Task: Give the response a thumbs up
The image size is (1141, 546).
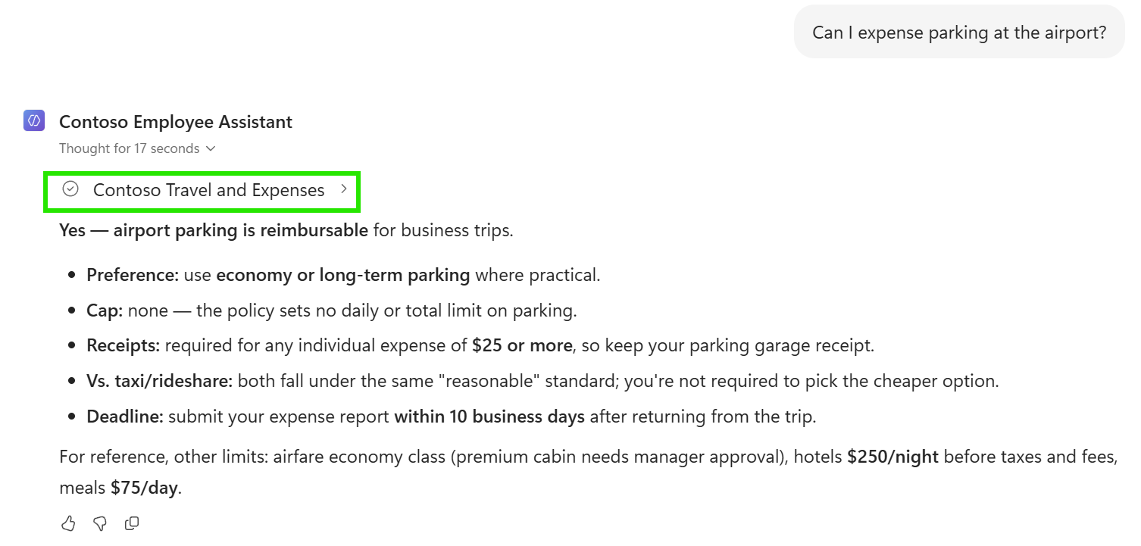Action: tap(68, 523)
